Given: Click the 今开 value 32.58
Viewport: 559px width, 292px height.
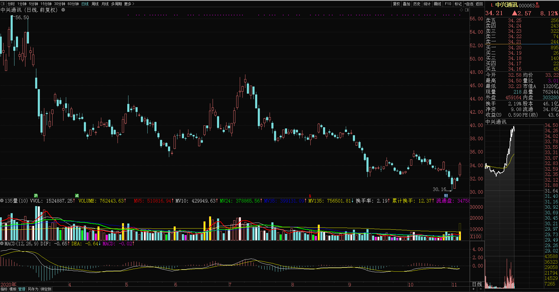Looking at the screenshot, I should pos(515,75).
